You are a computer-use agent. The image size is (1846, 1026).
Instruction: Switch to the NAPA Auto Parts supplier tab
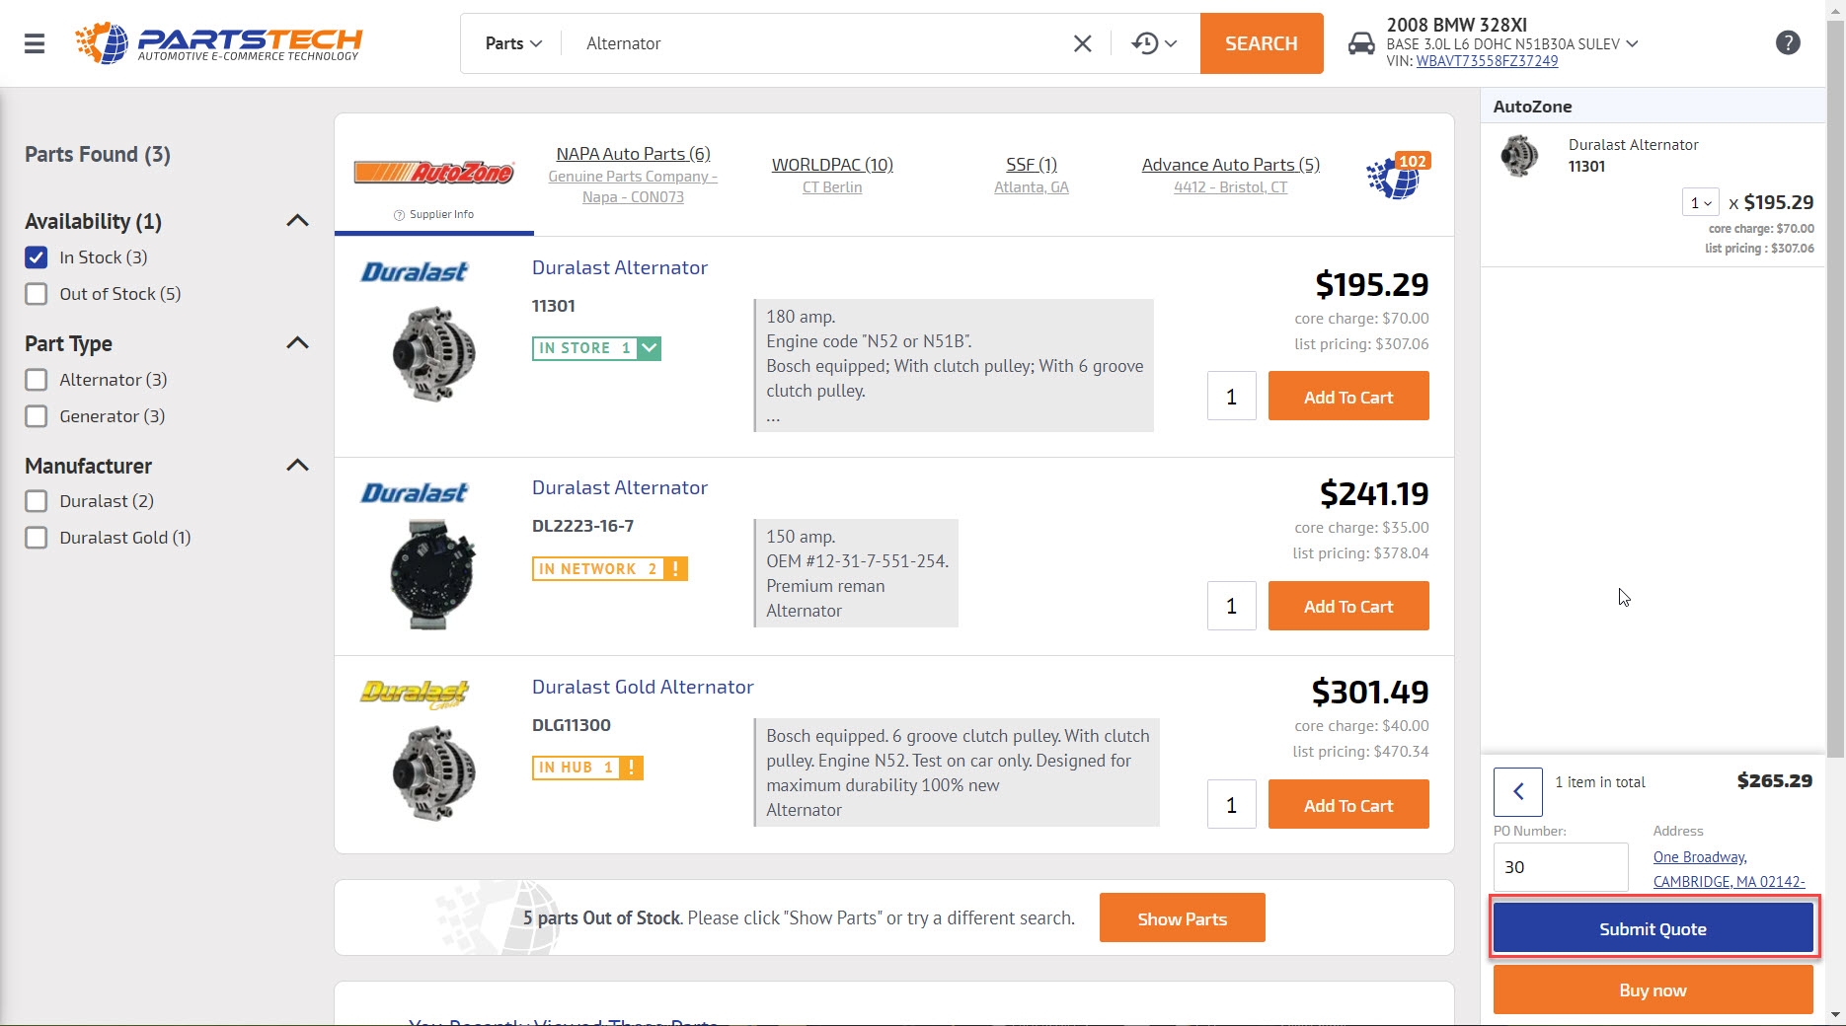point(632,153)
